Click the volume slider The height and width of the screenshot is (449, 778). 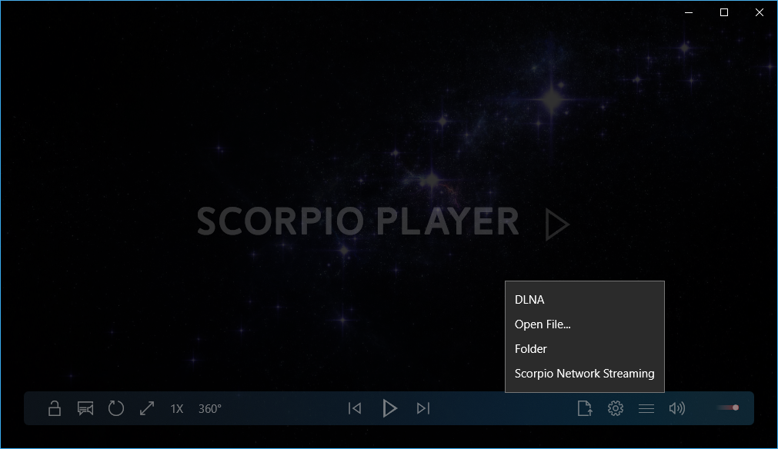pyautogui.click(x=728, y=407)
